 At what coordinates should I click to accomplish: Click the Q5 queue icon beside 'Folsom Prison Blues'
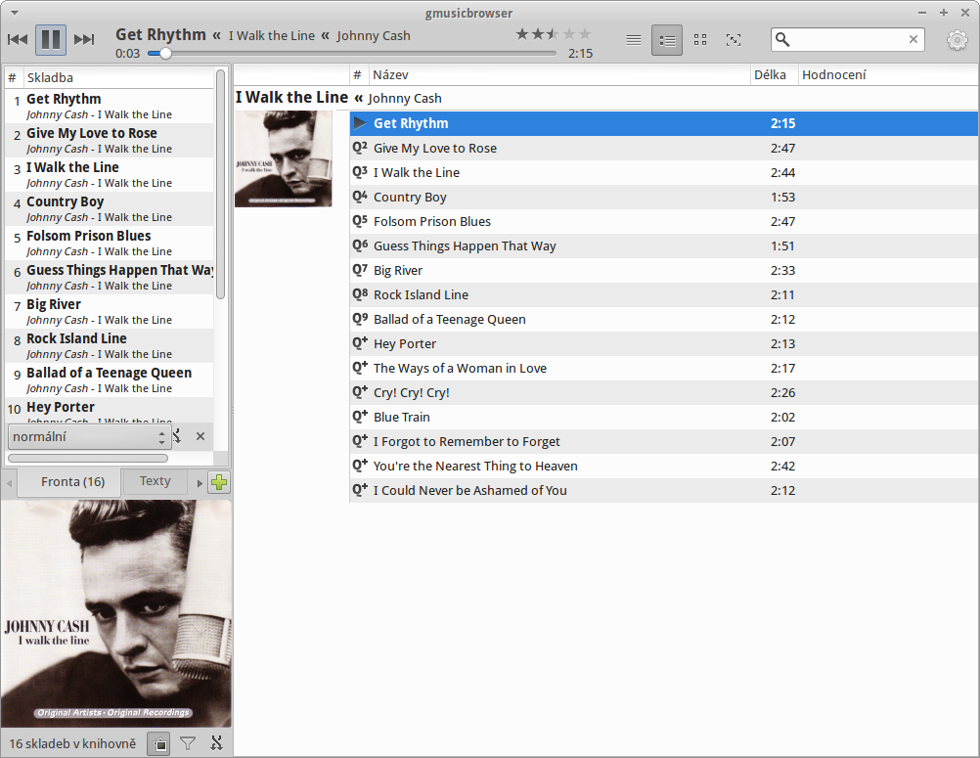[x=360, y=221]
